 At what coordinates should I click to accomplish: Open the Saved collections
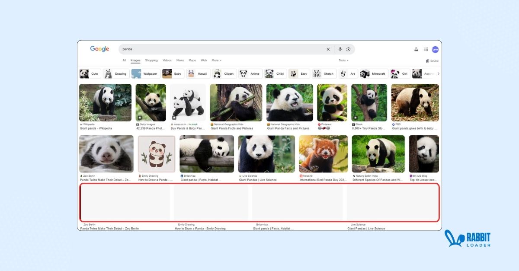[431, 61]
